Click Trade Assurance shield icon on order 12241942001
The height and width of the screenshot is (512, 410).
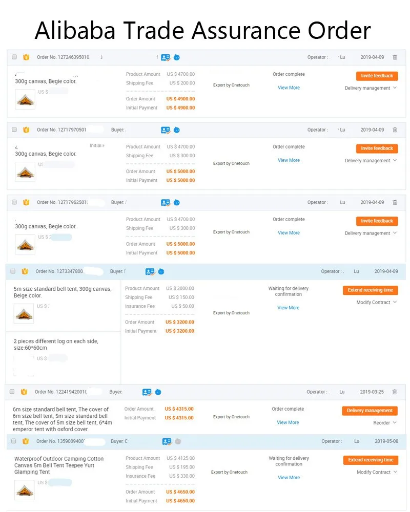[24, 392]
